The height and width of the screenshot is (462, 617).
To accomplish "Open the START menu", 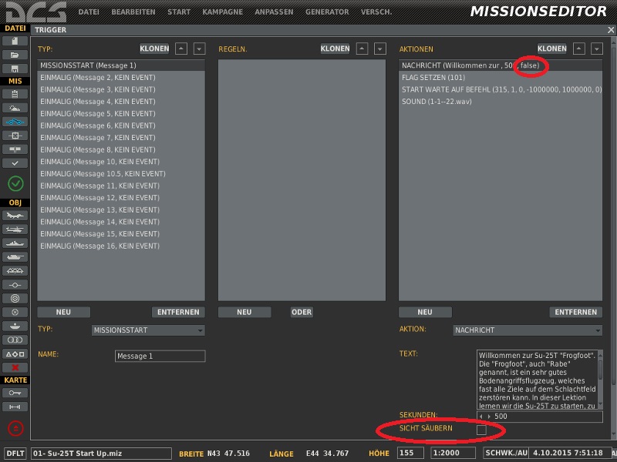I will 179,12.
